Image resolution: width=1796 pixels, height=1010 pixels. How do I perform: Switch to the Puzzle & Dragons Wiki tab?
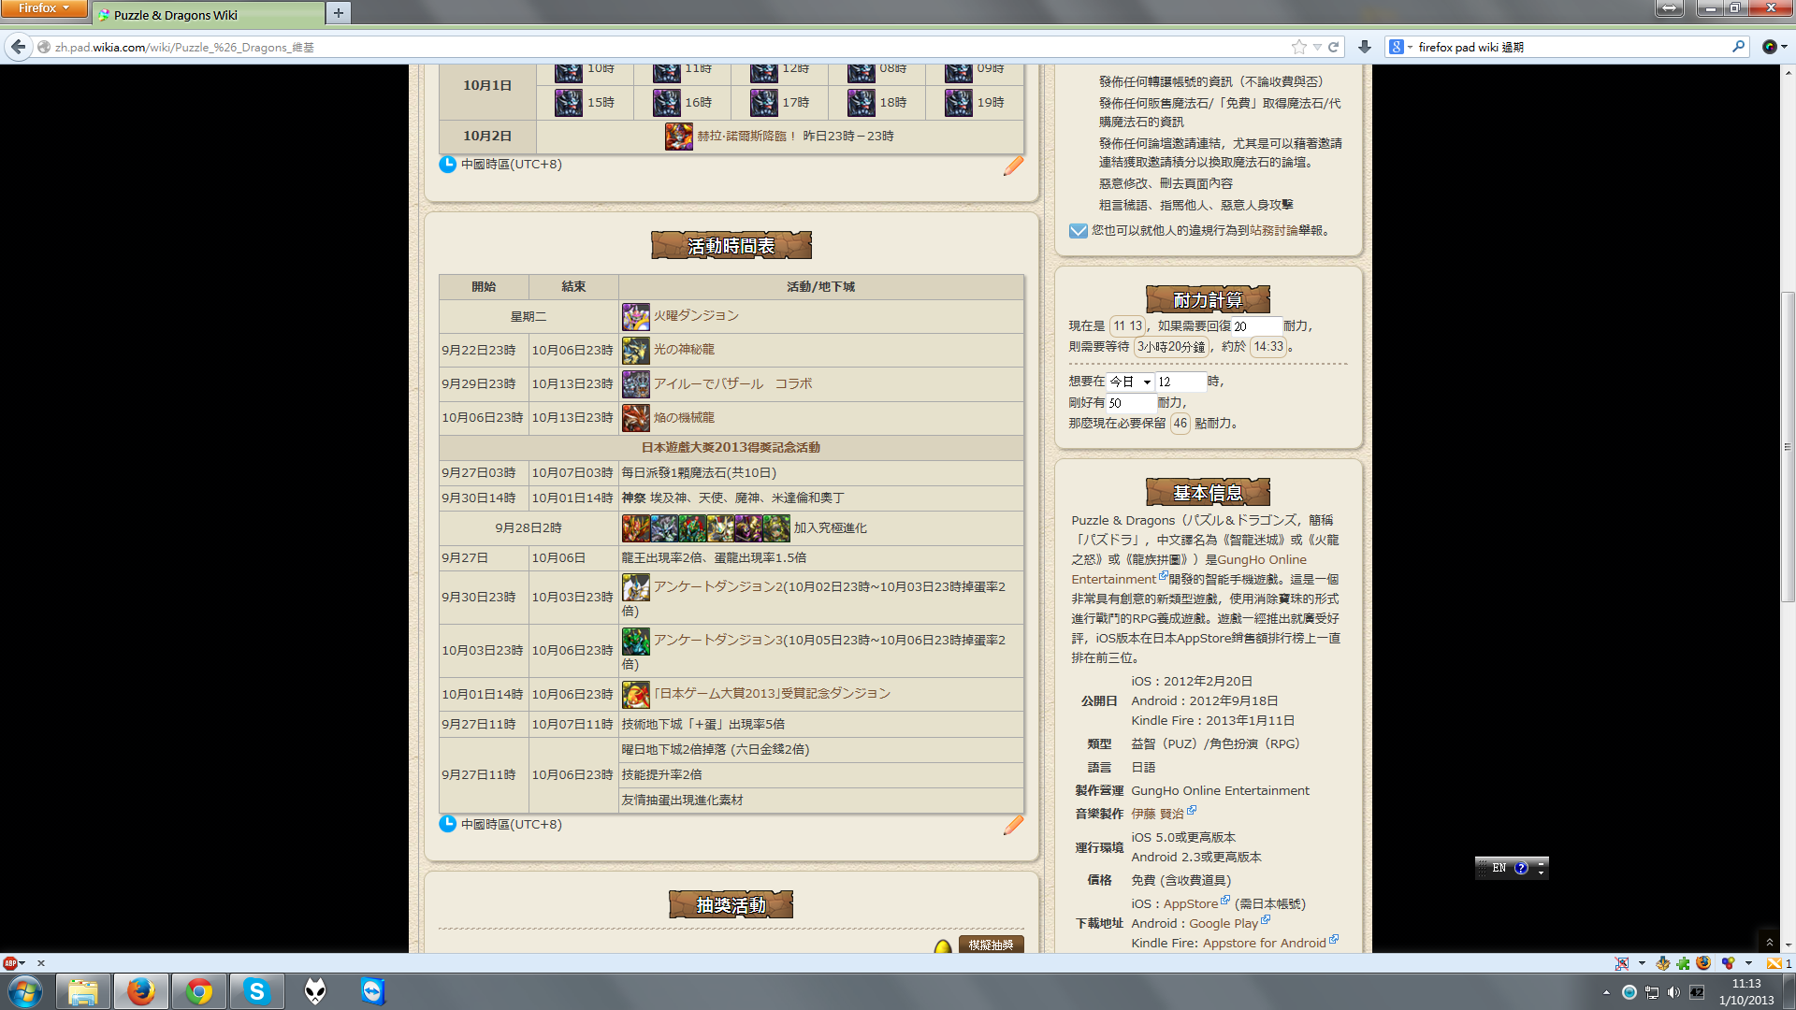coord(209,14)
